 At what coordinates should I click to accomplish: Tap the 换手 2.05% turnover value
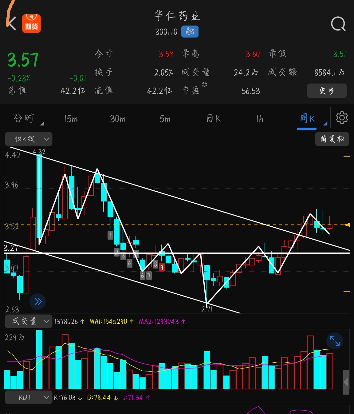coord(163,73)
